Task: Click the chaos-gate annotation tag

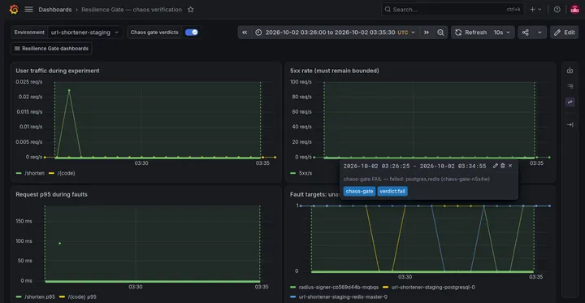Action: tap(359, 192)
